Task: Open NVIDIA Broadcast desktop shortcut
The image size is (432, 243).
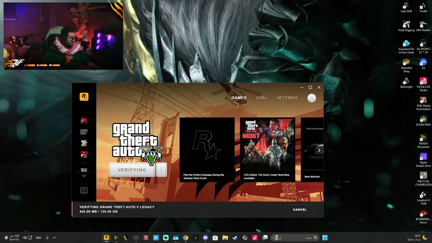Action: 423,141
